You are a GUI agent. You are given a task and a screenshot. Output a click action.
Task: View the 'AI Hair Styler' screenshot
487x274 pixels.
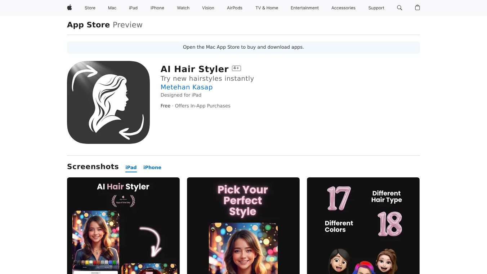(123, 226)
